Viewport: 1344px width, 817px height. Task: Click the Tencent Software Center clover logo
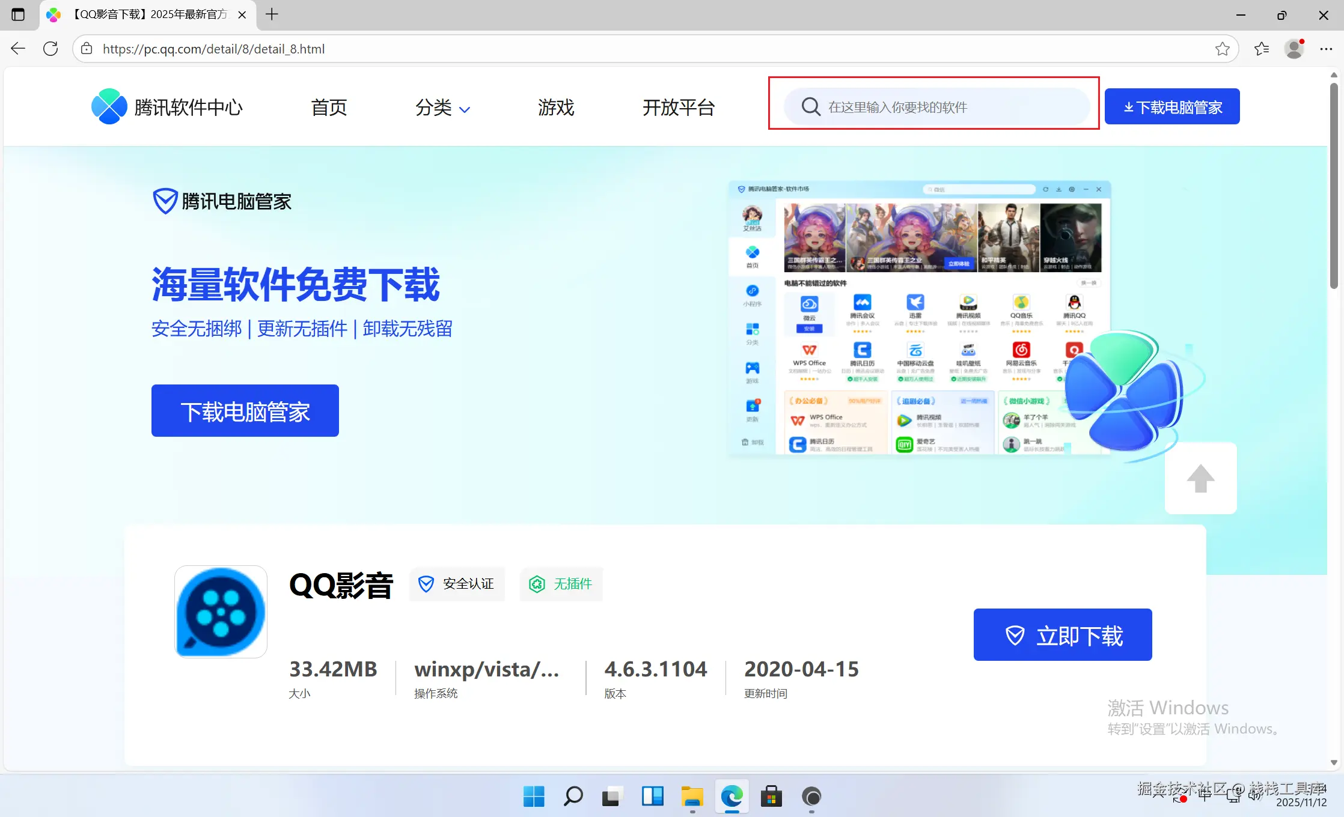[x=109, y=107]
